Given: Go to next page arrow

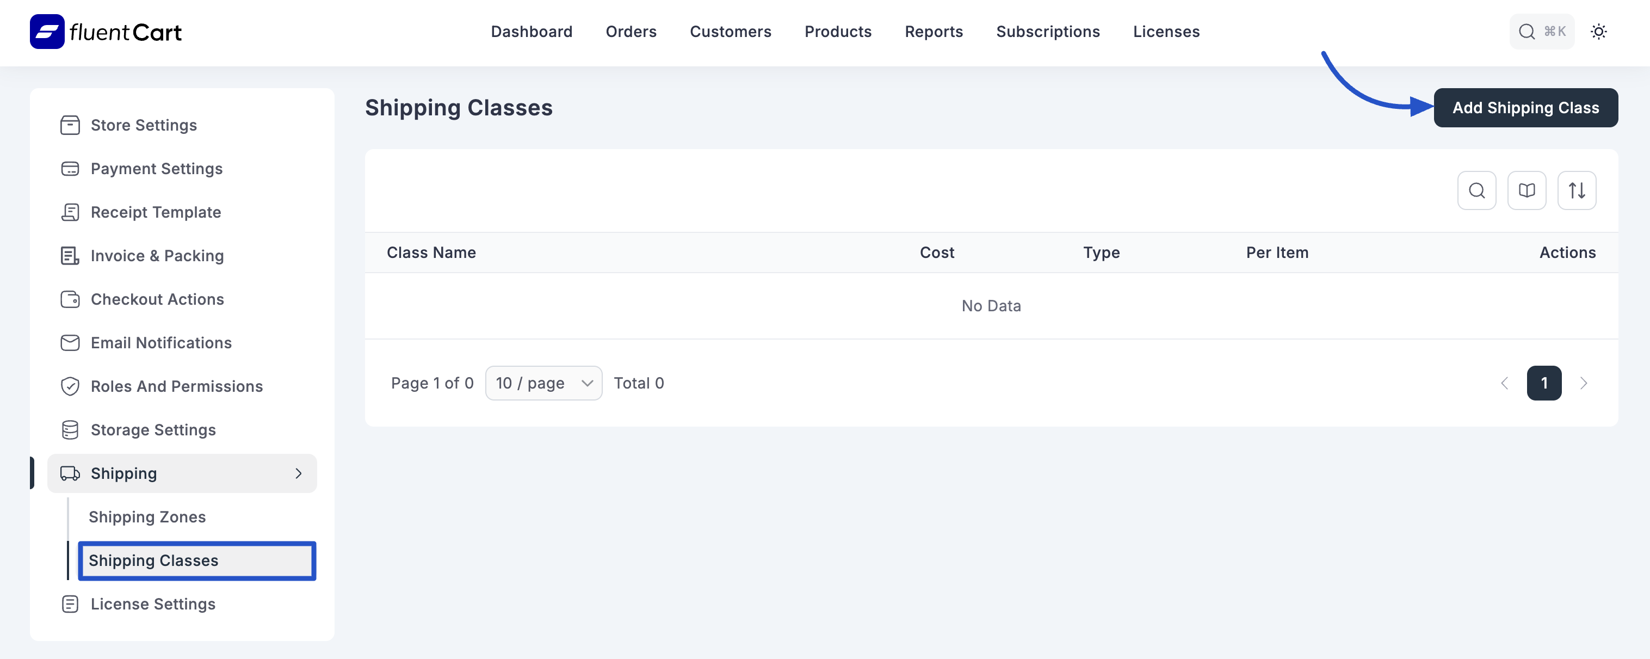Looking at the screenshot, I should click(x=1584, y=383).
